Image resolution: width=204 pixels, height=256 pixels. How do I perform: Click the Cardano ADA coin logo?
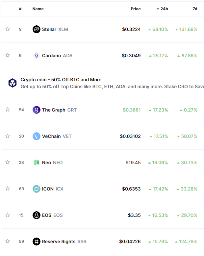tap(37, 56)
